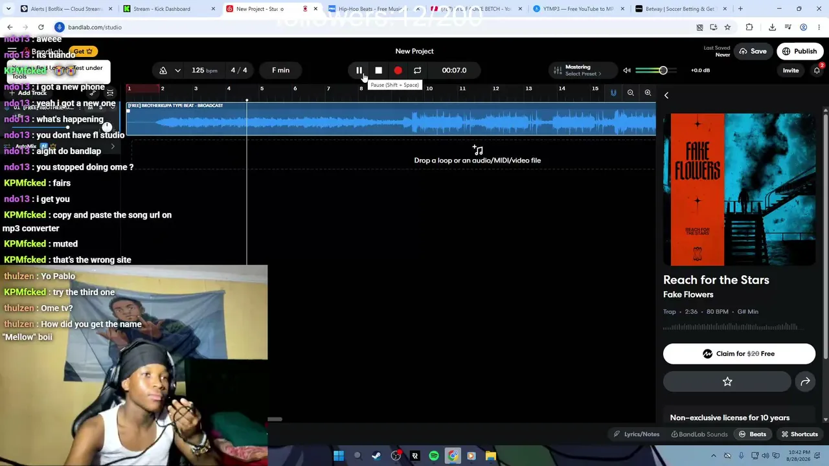Viewport: 829px width, 466px height.
Task: Select the BROTHERKUPA TYPE BEAT audio region
Action: point(391,118)
